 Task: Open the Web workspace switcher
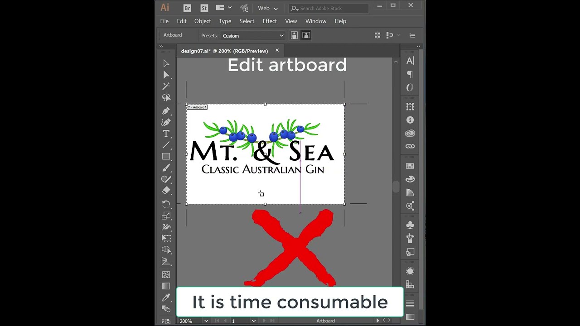click(x=268, y=8)
